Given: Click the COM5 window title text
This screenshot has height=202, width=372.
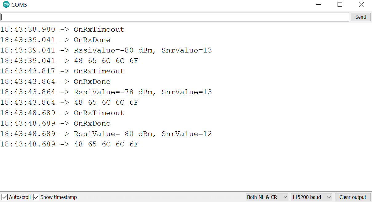Looking at the screenshot, I should click(x=19, y=5).
